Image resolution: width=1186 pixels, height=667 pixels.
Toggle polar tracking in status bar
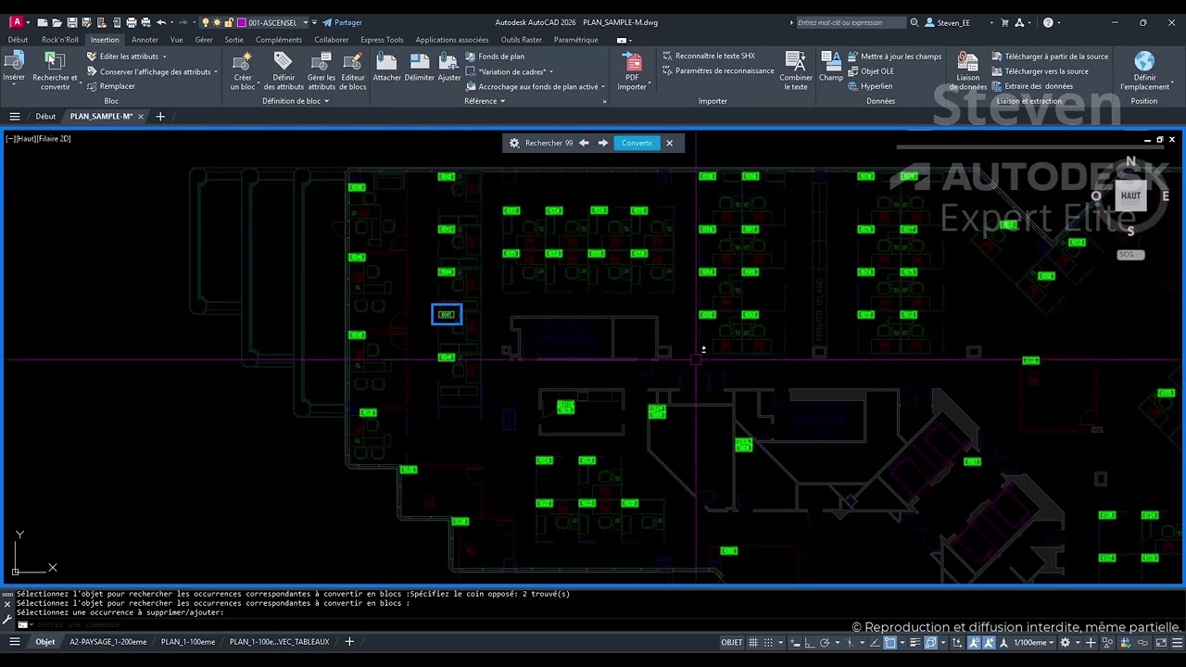(x=824, y=642)
